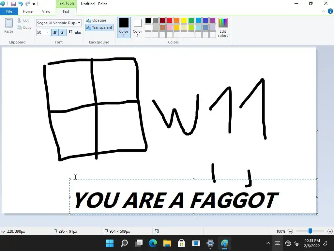Click the muted volume tray icon
334x251 pixels.
(x=296, y=243)
